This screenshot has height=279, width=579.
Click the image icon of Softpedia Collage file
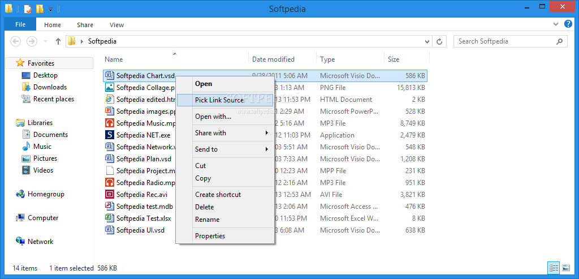click(x=109, y=87)
